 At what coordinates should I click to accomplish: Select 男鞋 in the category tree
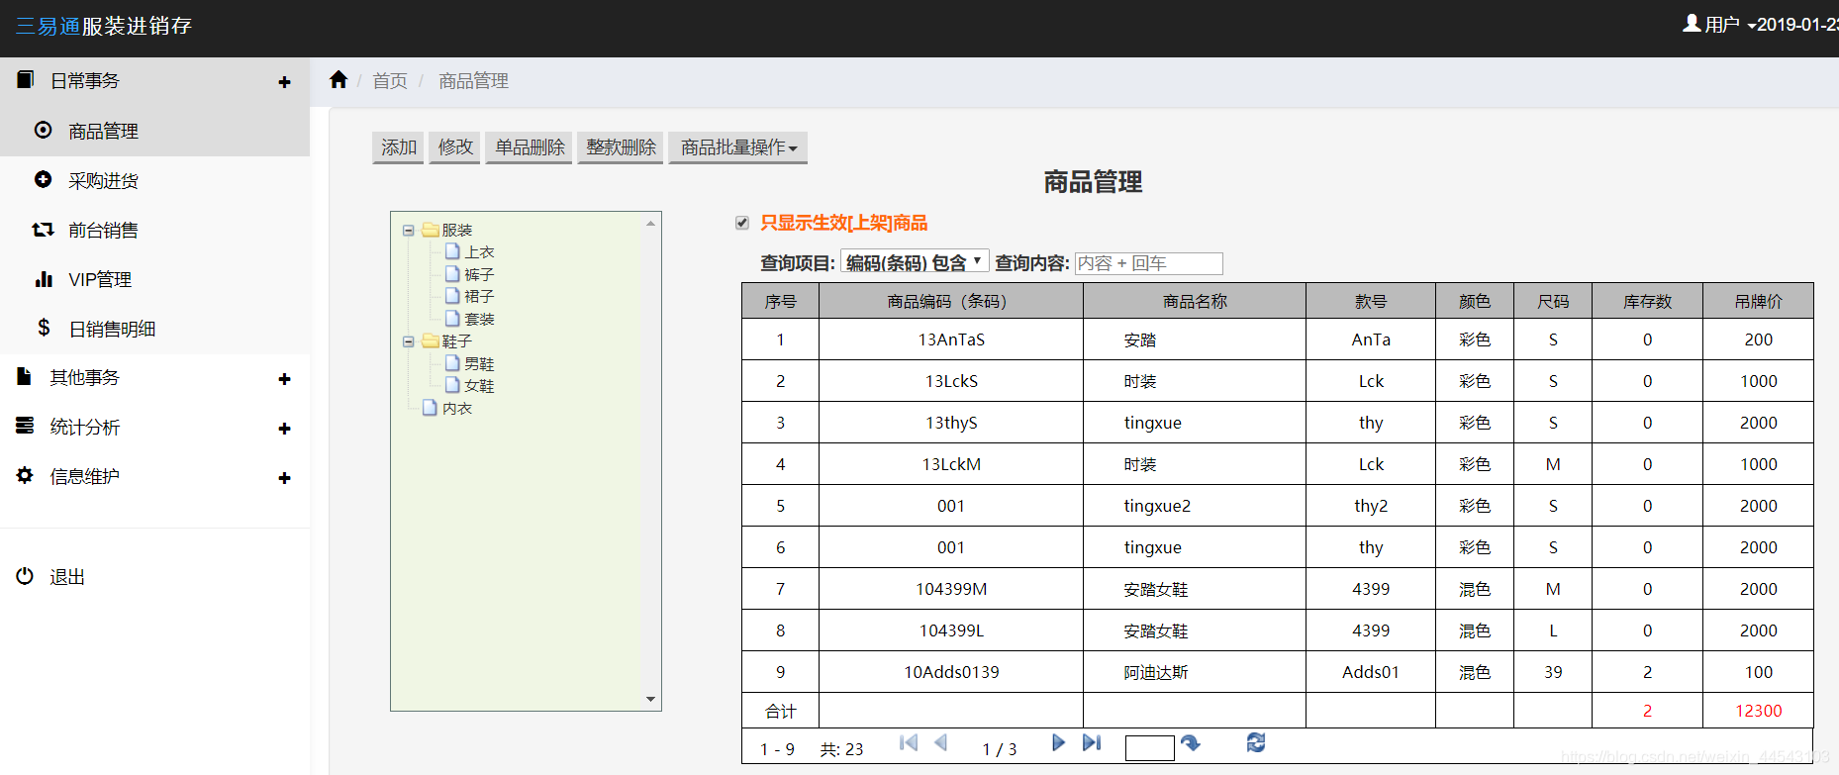[x=479, y=364]
